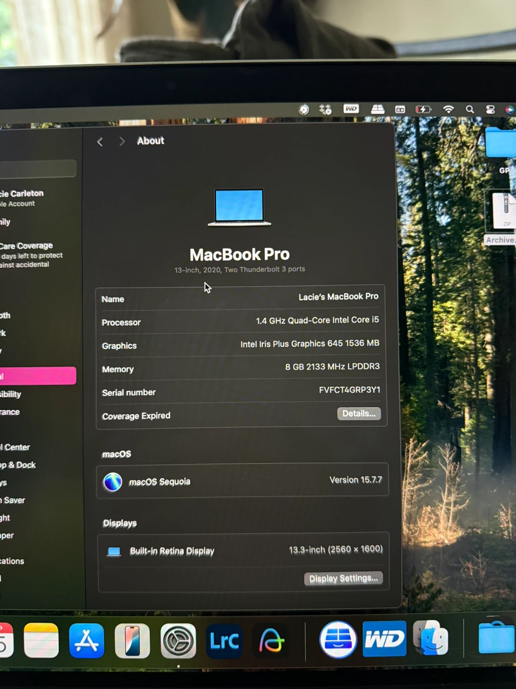Open the Wi-Fi menu

pos(448,109)
